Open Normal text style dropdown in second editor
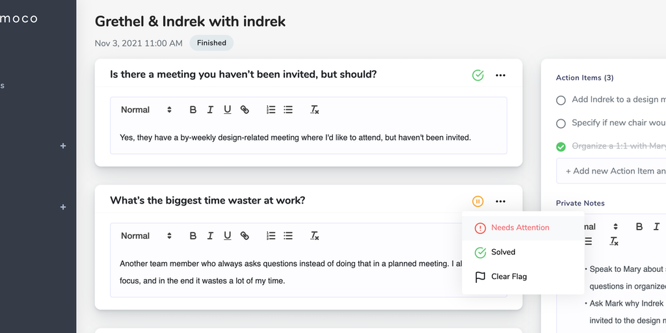 coord(146,236)
